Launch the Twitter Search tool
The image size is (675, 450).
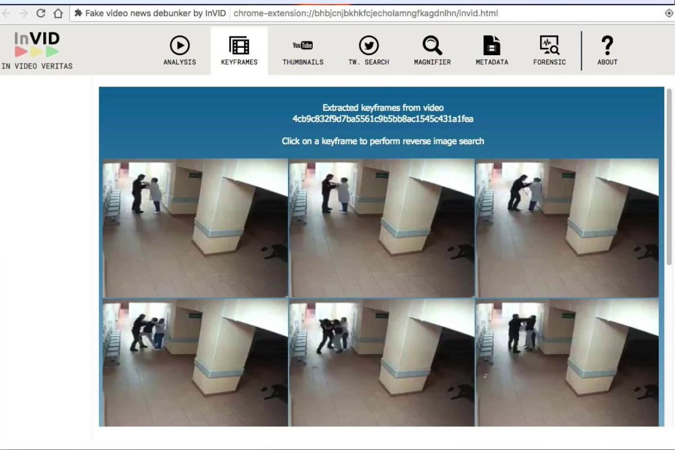pos(369,51)
